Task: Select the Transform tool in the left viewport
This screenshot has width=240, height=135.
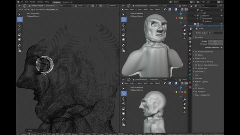Action: click(x=20, y=40)
